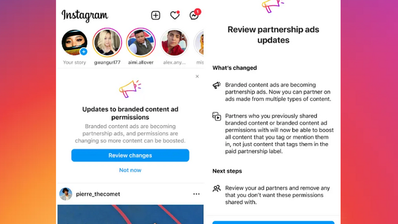Open pierre_thecomet username link
Viewport: 398px width, 224px height.
pyautogui.click(x=98, y=194)
